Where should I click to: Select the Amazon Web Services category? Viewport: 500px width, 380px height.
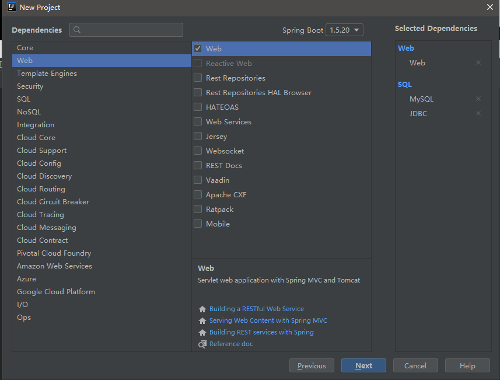[102, 266]
